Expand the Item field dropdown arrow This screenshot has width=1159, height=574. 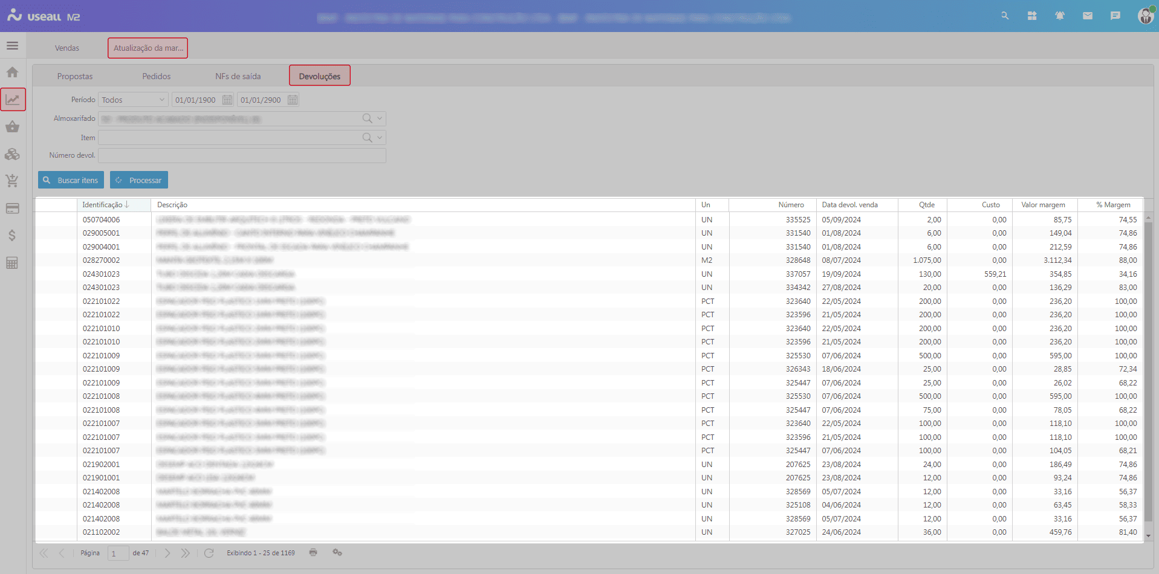pyautogui.click(x=380, y=138)
